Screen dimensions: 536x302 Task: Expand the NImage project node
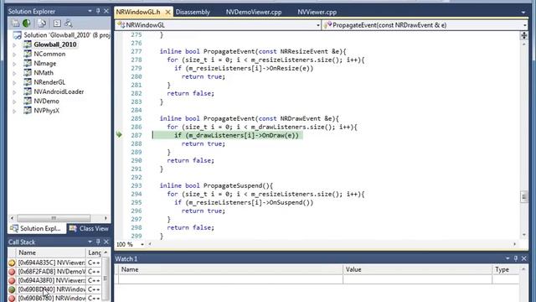click(x=14, y=64)
